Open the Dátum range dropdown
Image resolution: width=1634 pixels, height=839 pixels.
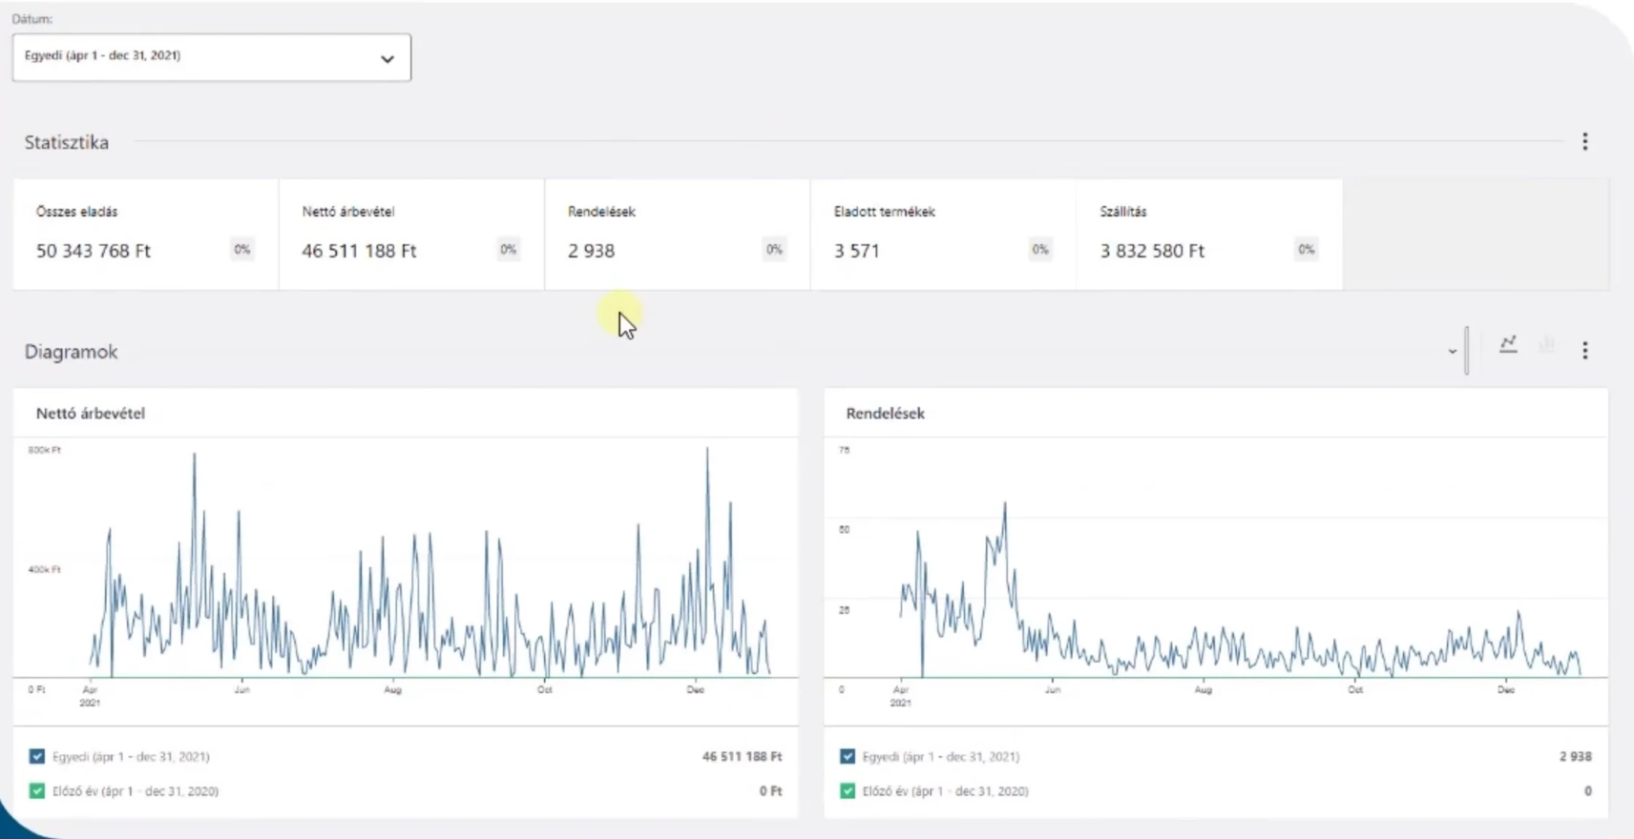coord(211,57)
